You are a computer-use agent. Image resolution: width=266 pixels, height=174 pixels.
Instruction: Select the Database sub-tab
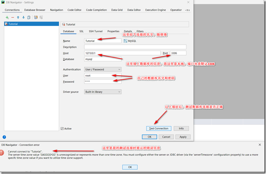pos(68,31)
